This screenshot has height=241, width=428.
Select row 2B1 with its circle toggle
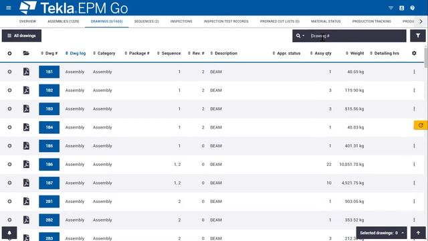coord(9,202)
